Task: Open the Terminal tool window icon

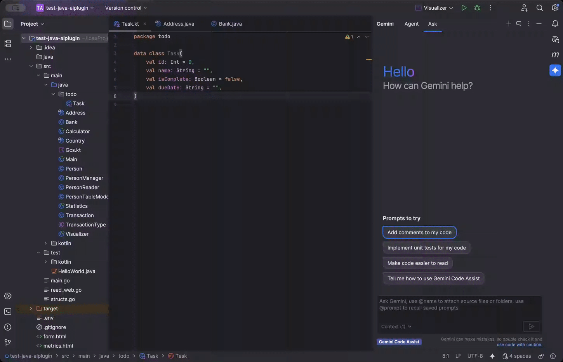Action: (7, 311)
